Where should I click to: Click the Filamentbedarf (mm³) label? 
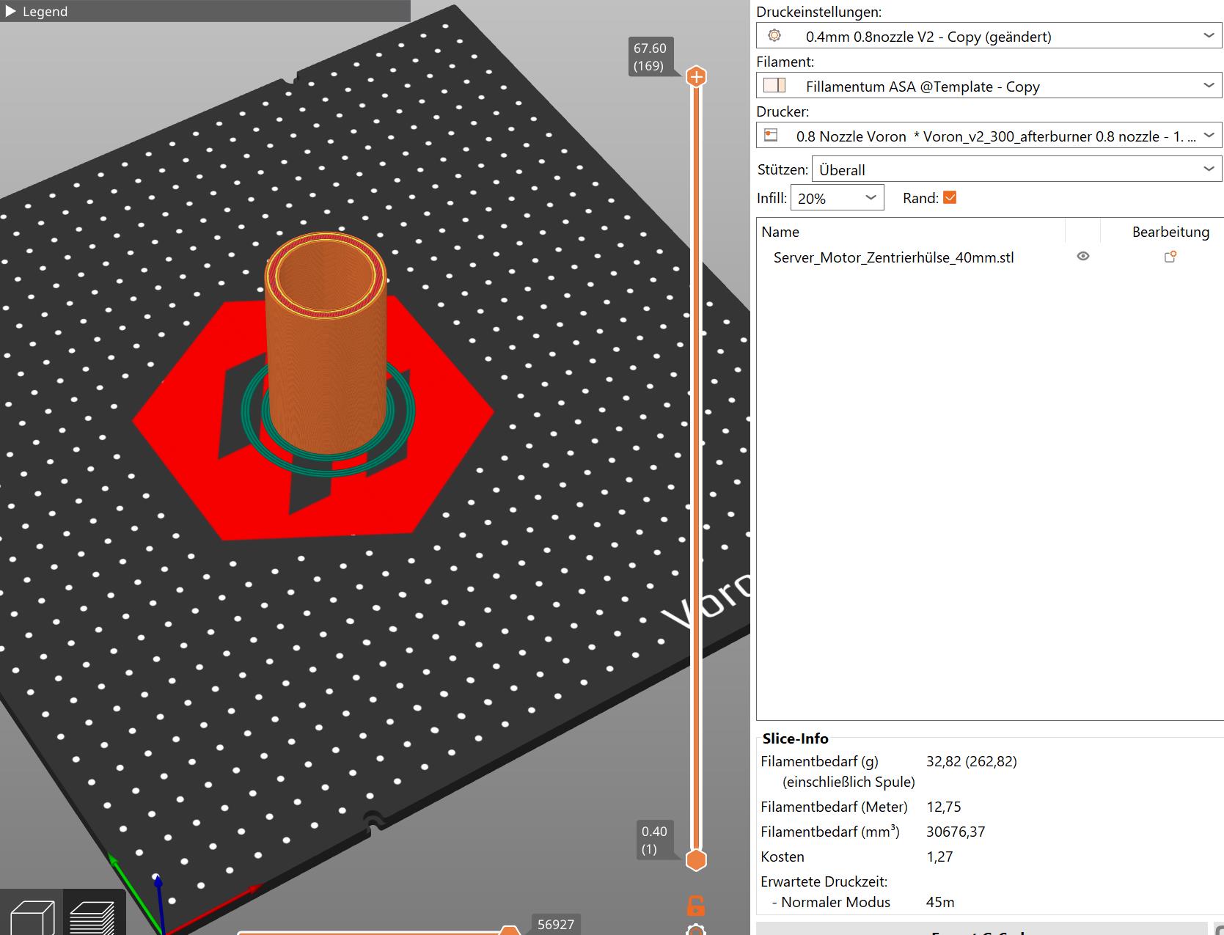point(830,832)
